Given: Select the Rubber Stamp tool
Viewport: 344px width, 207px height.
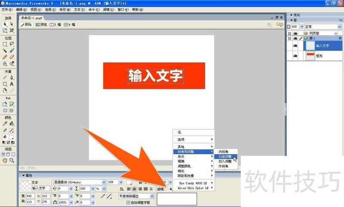Looking at the screenshot, I should point(12,64).
